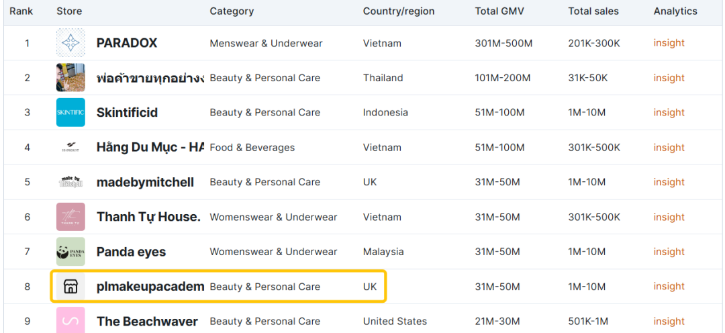Click the Total sales column header
The height and width of the screenshot is (333, 725).
pos(593,11)
